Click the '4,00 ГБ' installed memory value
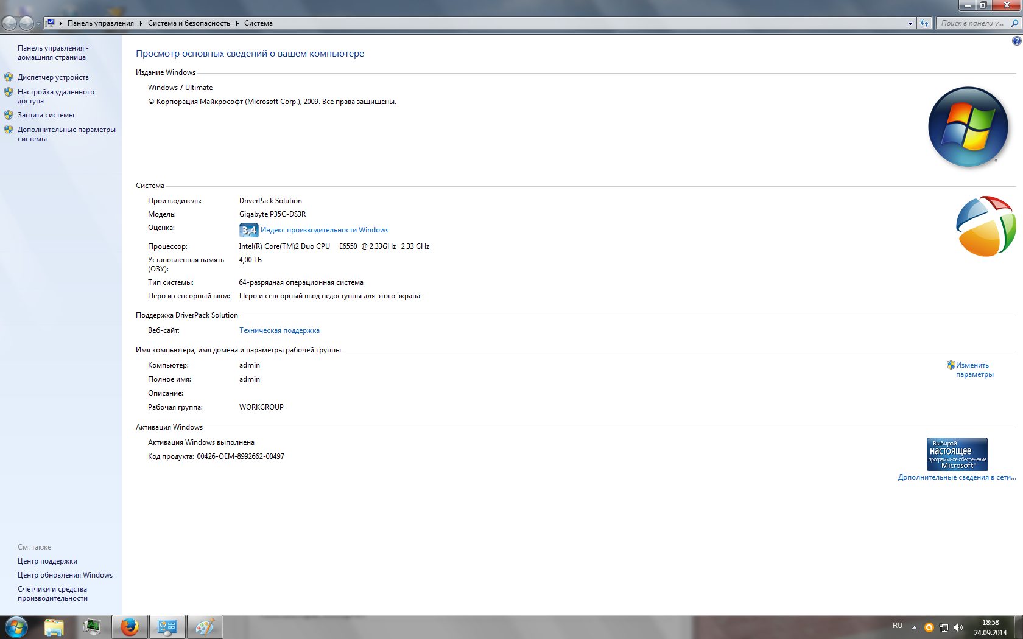 [x=250, y=260]
